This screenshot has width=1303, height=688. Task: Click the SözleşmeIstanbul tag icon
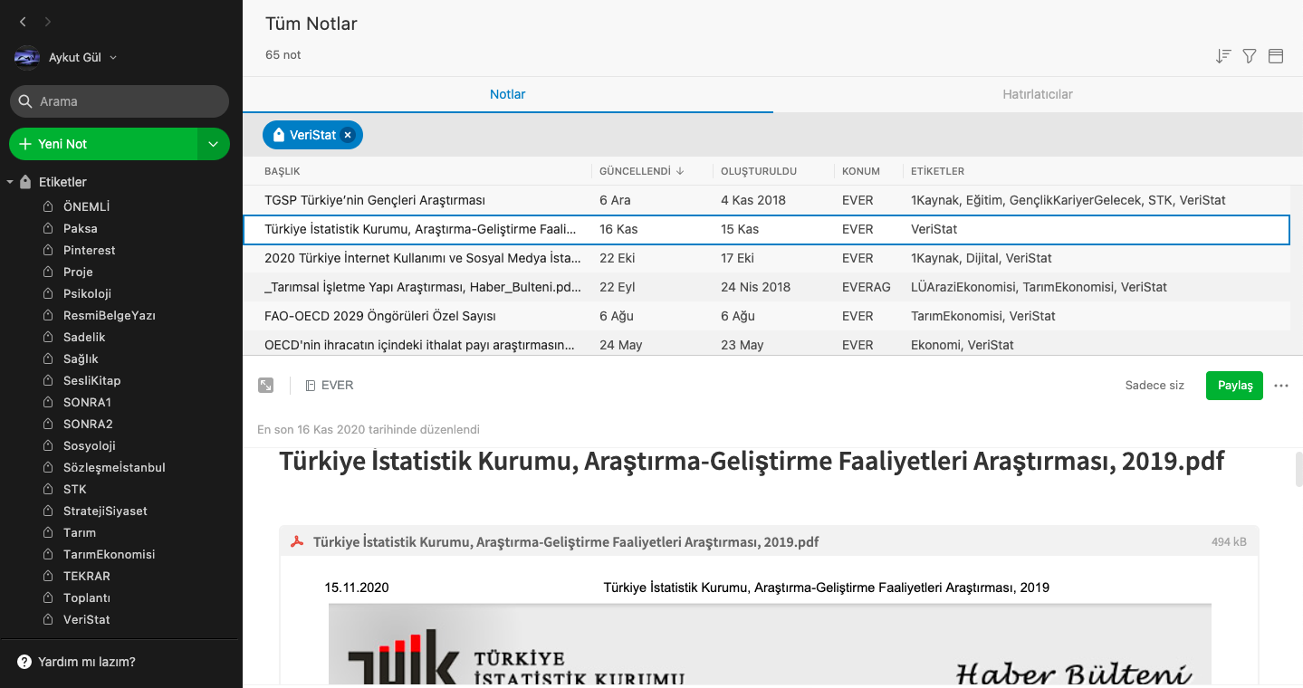[49, 467]
